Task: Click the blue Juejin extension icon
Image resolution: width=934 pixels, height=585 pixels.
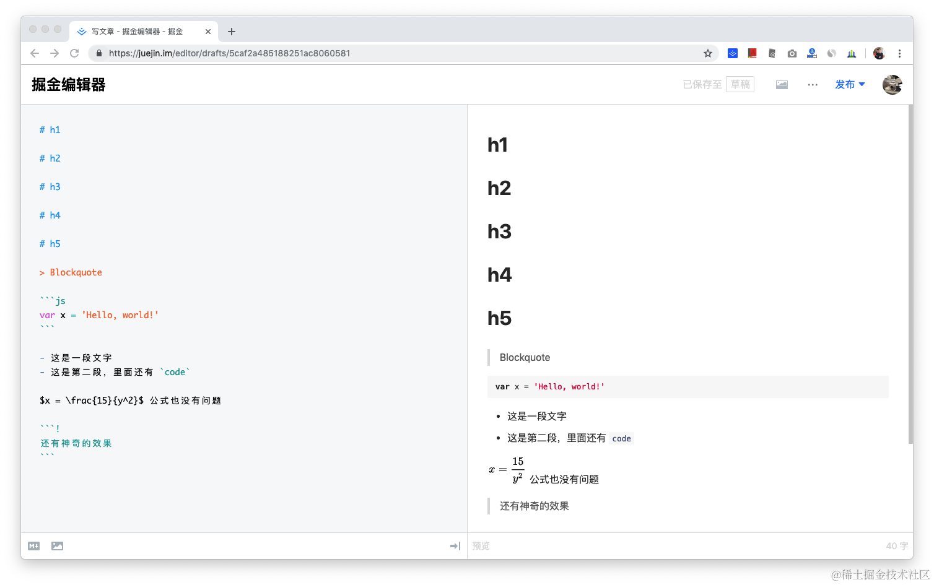Action: 732,53
